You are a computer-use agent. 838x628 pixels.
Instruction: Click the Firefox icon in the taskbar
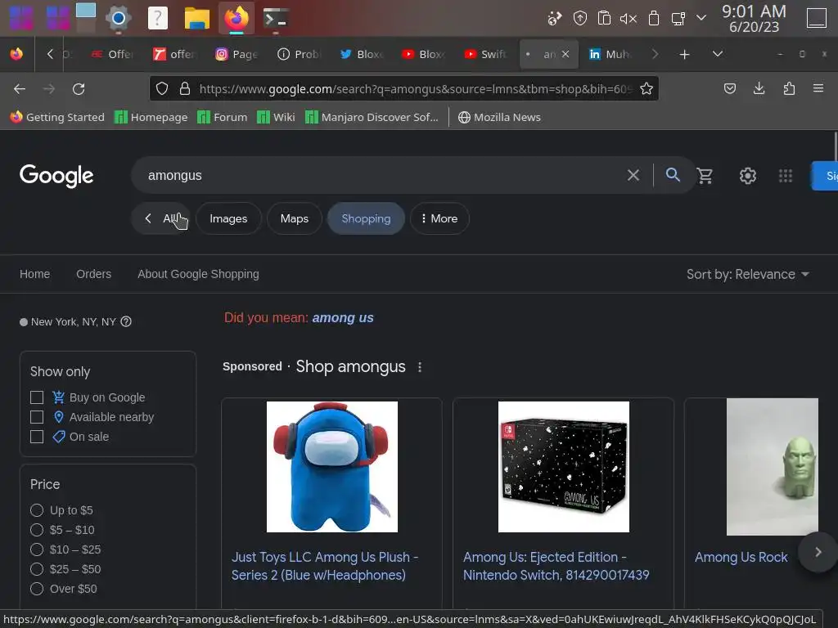point(237,18)
